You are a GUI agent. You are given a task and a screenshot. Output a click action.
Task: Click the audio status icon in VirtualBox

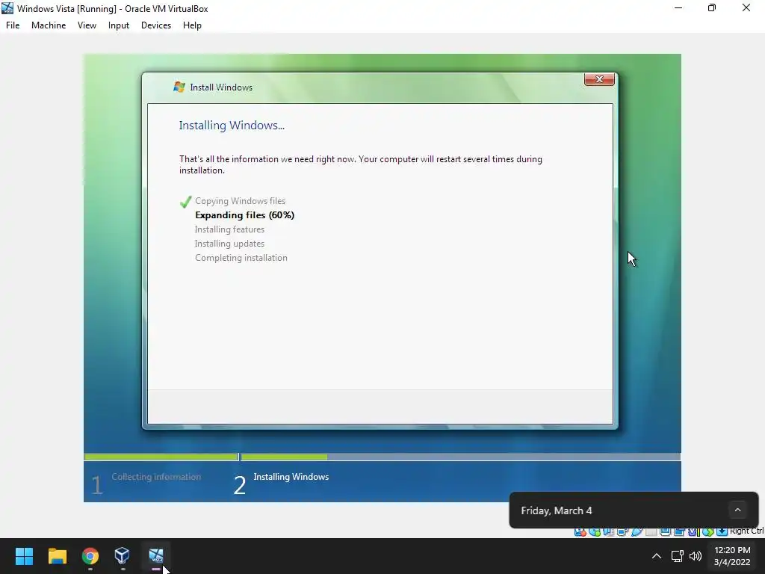tap(608, 531)
